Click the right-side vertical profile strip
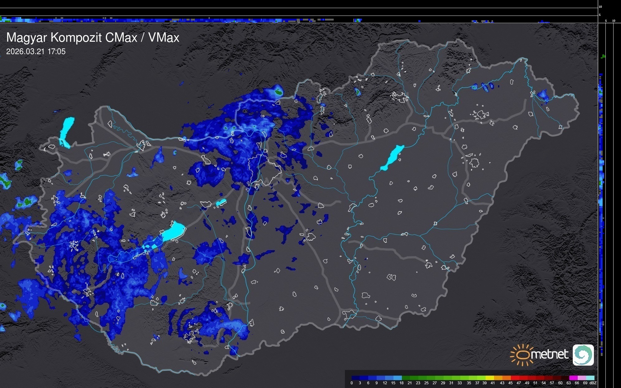 coord(601,202)
